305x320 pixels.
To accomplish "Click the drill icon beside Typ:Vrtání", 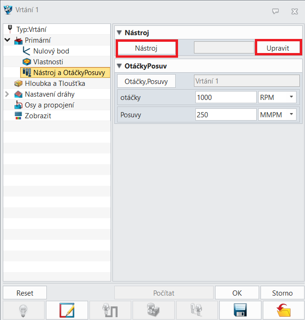I will 10,29.
